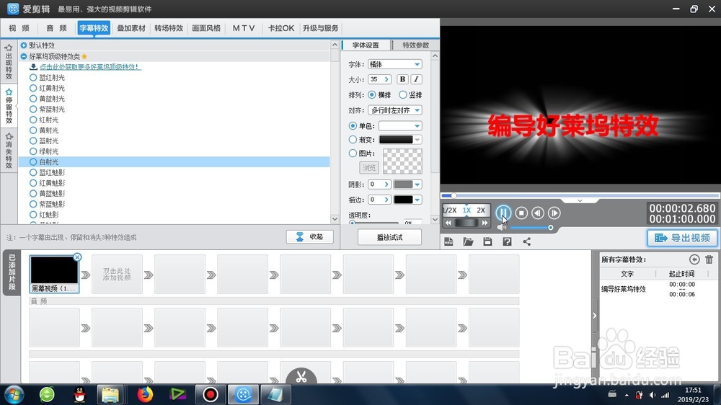Step forward one frame in preview
This screenshot has height=405, width=721.
[x=554, y=213]
